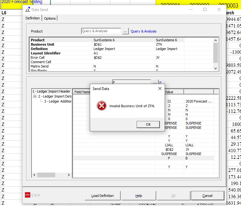Click the LIALL value in last column

[x=190, y=145]
